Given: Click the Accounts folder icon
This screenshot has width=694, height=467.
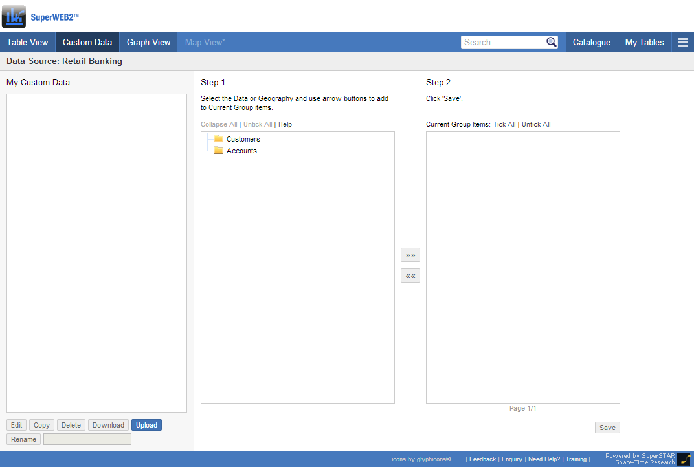Looking at the screenshot, I should 218,151.
